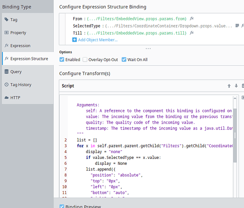This screenshot has width=244, height=208.
Task: Click the lines icon beside SelectedType
Action: pyautogui.click(x=237, y=26)
